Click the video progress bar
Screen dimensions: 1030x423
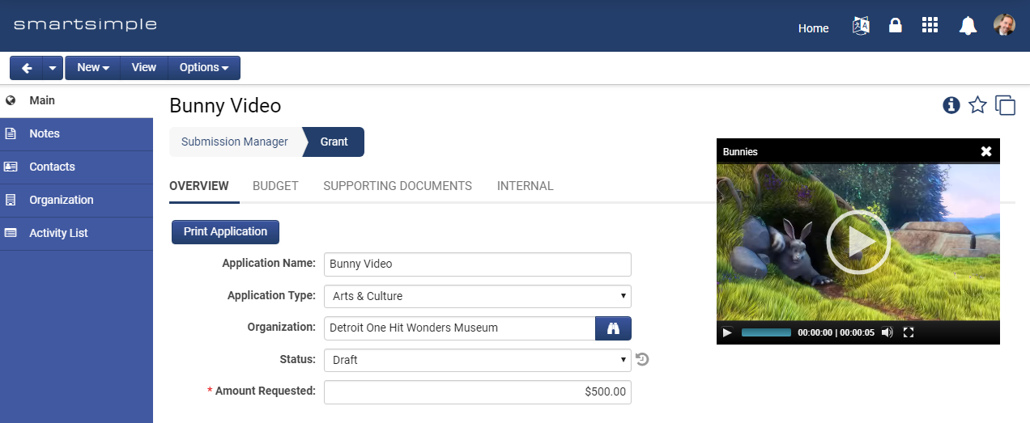tap(766, 332)
